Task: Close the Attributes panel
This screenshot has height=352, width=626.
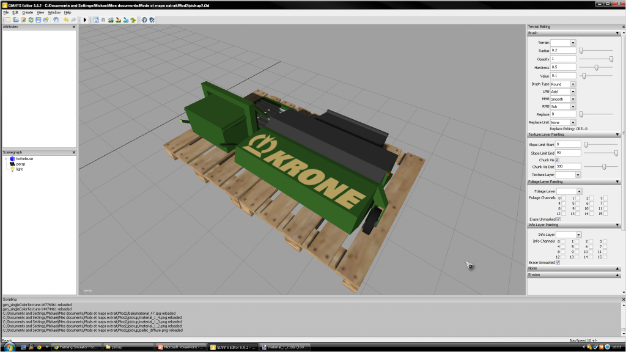Action: tap(74, 27)
